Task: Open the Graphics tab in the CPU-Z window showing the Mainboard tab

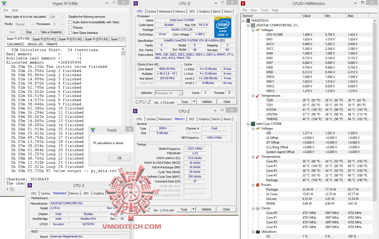Action: click(x=99, y=193)
